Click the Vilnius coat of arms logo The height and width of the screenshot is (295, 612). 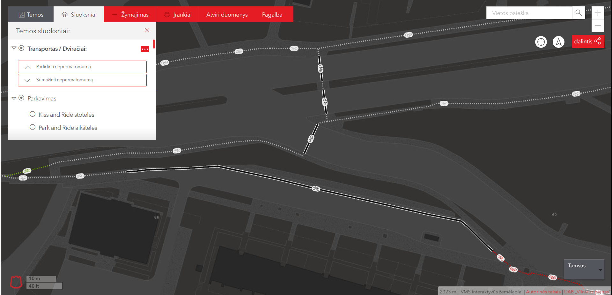click(x=16, y=282)
